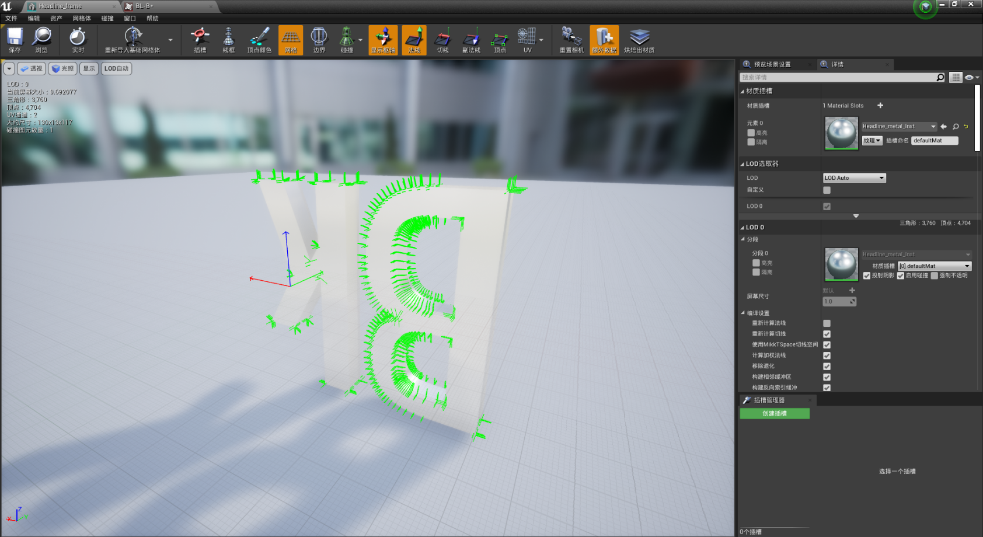Toggle the 副法线 (Binormals) toolbar icon
This screenshot has width=983, height=537.
(471, 40)
